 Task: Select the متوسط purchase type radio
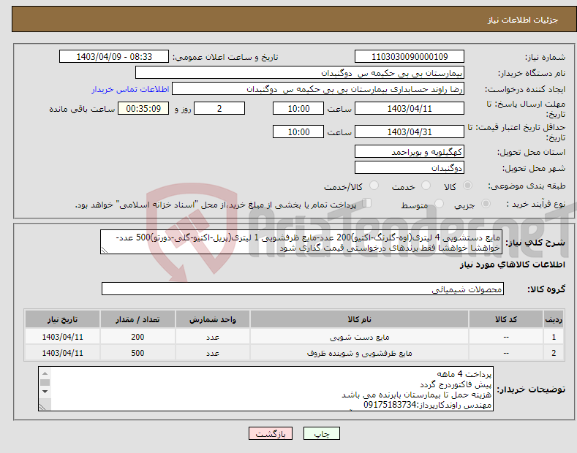(439, 203)
